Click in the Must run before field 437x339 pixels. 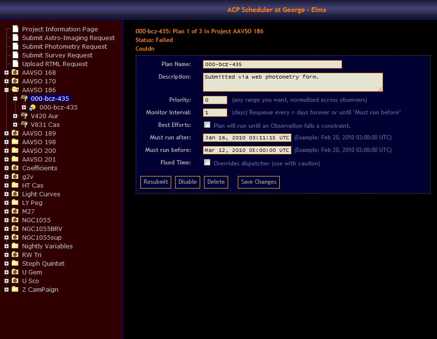coord(247,150)
